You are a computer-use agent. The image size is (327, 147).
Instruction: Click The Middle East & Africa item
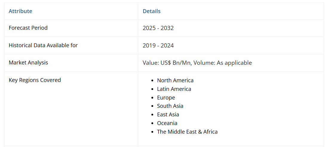[x=187, y=132]
